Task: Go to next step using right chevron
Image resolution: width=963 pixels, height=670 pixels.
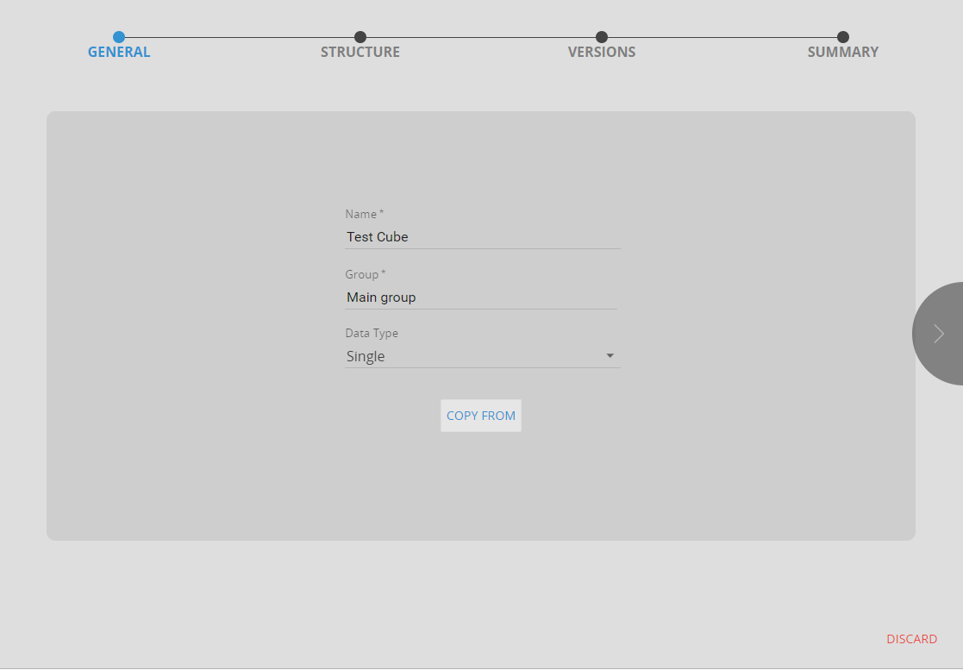Action: (x=938, y=334)
